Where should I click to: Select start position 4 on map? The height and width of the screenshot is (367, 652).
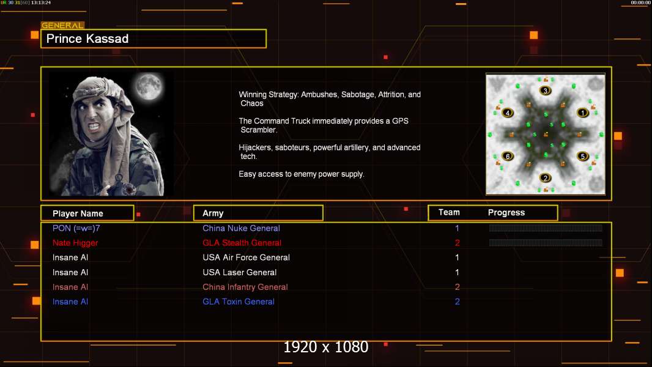tap(507, 113)
